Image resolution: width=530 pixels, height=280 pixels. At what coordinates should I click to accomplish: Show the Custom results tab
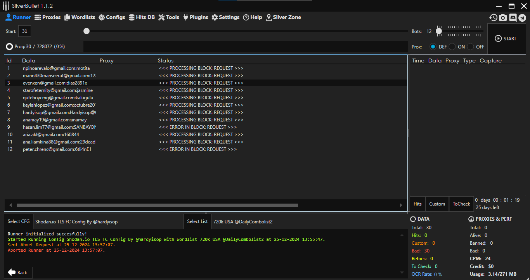pyautogui.click(x=437, y=204)
